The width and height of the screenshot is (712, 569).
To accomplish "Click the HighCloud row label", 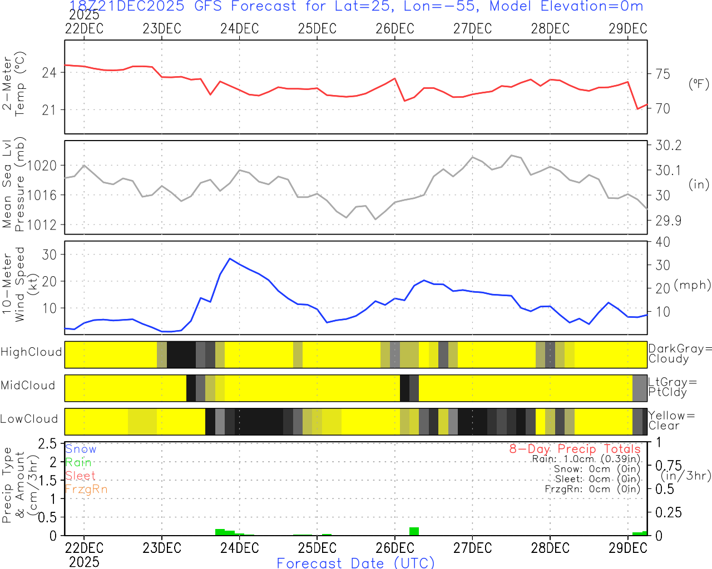I will [31, 352].
